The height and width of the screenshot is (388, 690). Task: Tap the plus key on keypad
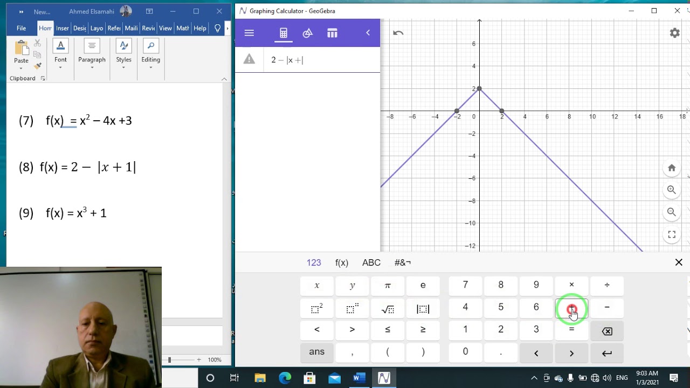pos(571,308)
